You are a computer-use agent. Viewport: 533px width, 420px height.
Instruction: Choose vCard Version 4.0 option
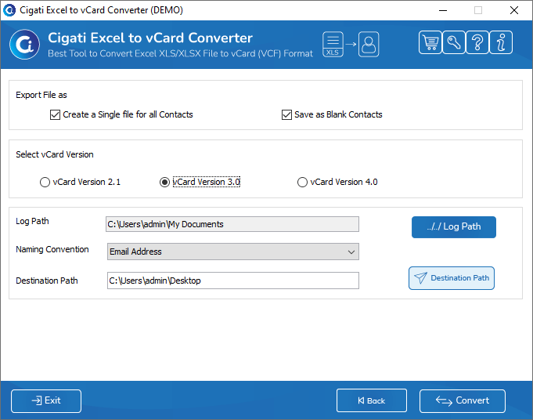coord(302,182)
